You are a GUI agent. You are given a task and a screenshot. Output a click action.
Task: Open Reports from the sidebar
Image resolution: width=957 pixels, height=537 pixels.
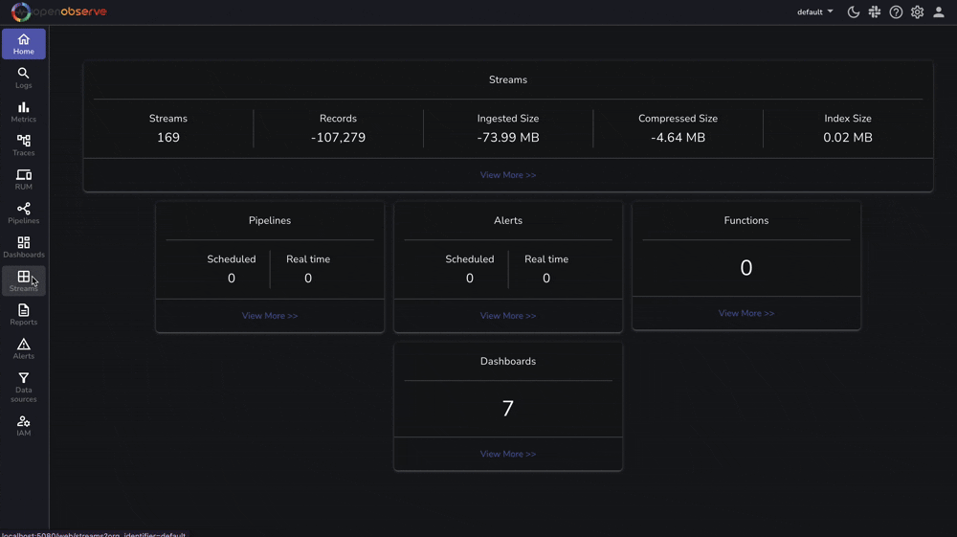(23, 315)
